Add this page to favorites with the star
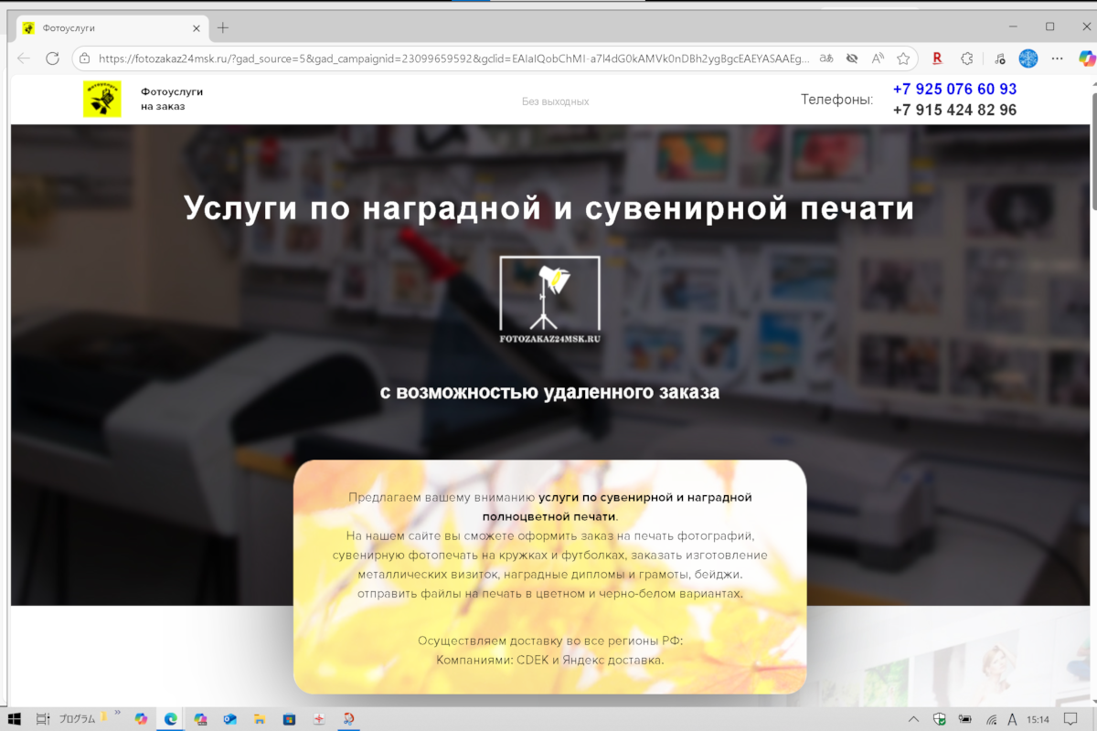The width and height of the screenshot is (1097, 731). pyautogui.click(x=903, y=58)
